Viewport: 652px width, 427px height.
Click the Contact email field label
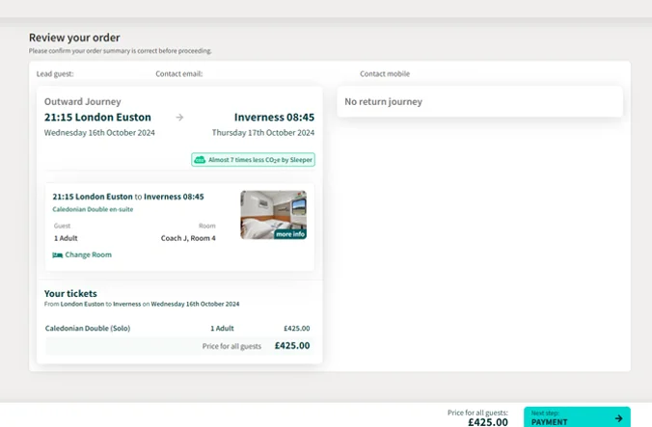click(178, 73)
